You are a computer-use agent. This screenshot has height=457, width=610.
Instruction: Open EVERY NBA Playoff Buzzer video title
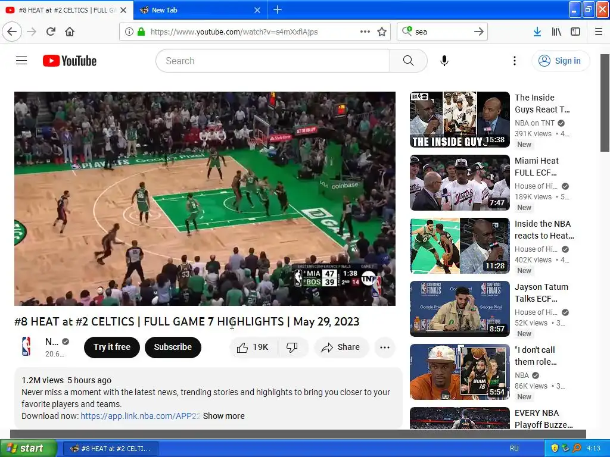pyautogui.click(x=544, y=418)
